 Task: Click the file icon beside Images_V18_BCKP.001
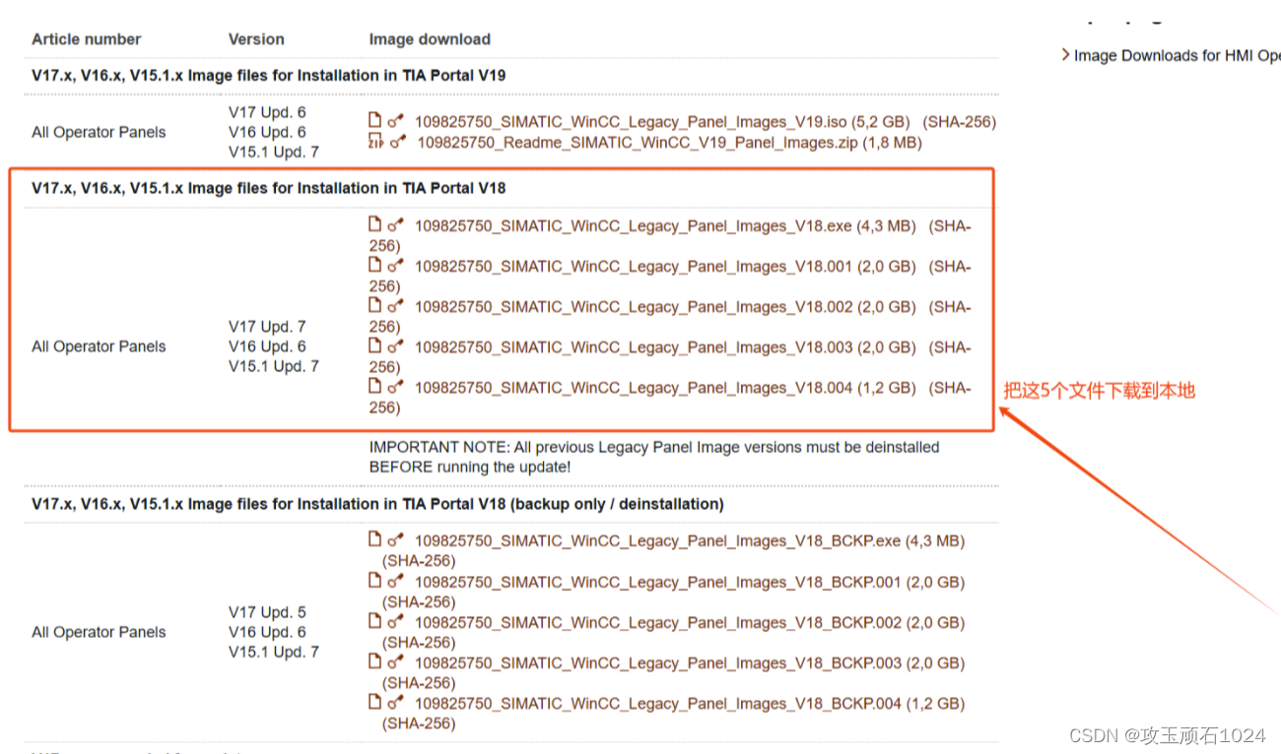pos(374,580)
